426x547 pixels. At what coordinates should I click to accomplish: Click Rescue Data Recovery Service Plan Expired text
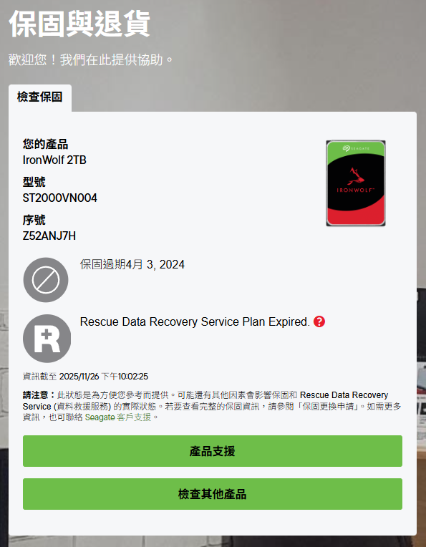coord(195,321)
